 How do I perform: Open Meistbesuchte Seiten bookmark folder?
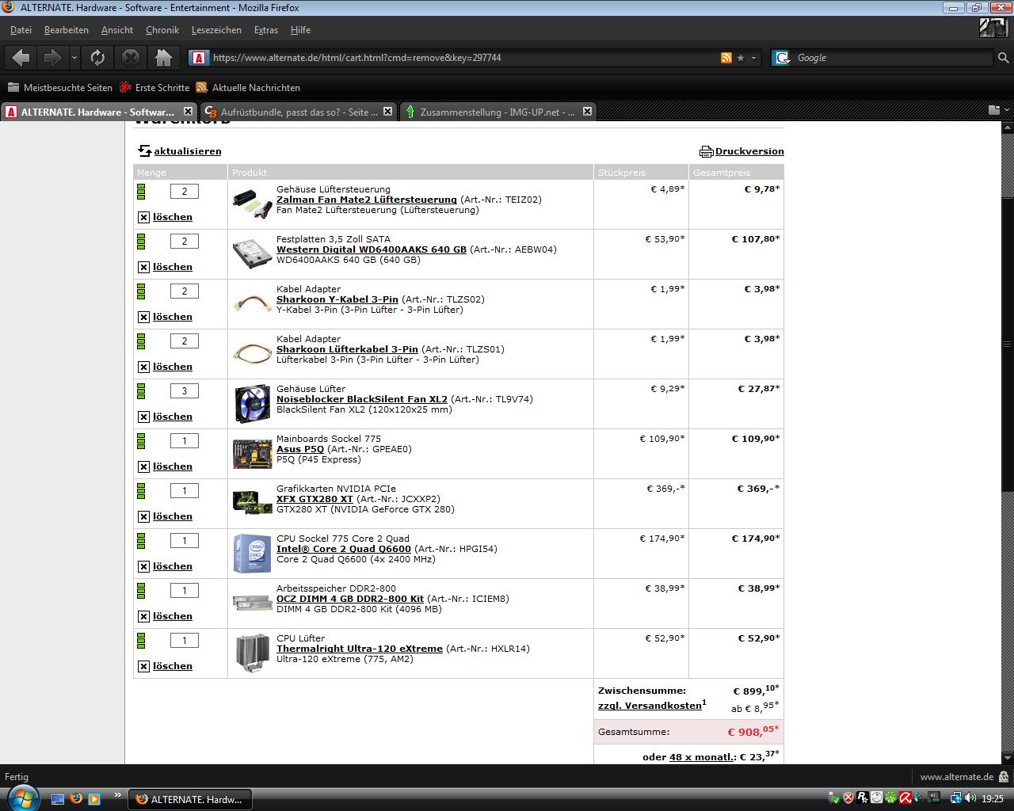click(x=59, y=88)
